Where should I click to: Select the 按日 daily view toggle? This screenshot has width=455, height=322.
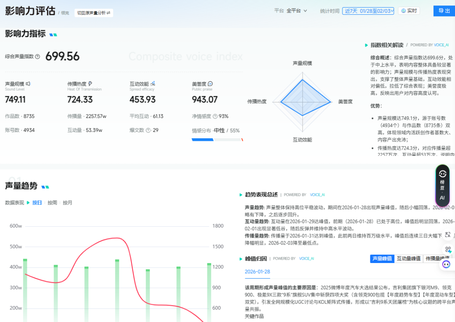pos(37,202)
